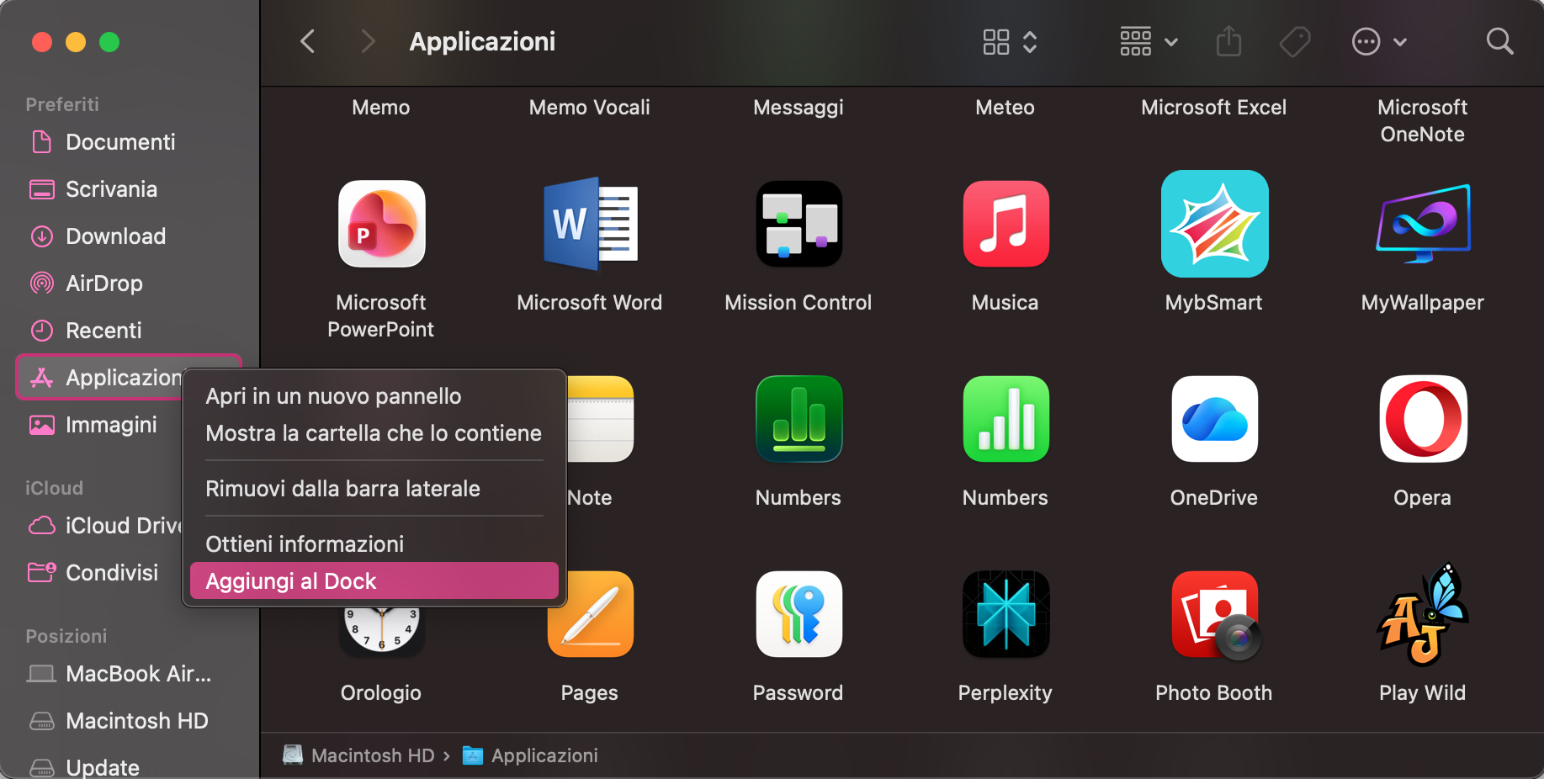The width and height of the screenshot is (1544, 779).
Task: Open Documenti in the sidebar
Action: pos(130,142)
